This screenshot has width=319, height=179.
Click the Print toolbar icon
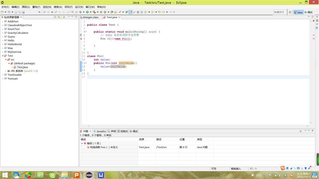23,12
